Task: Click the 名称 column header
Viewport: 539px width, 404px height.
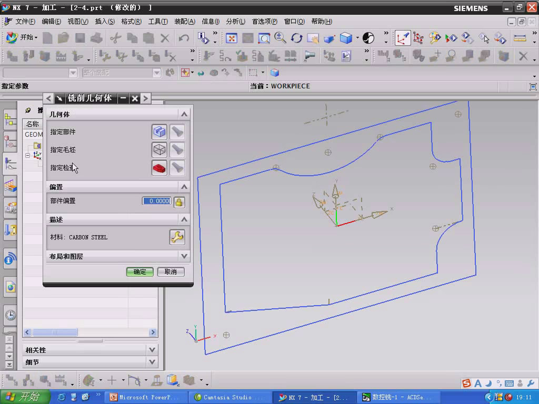Action: pos(33,124)
